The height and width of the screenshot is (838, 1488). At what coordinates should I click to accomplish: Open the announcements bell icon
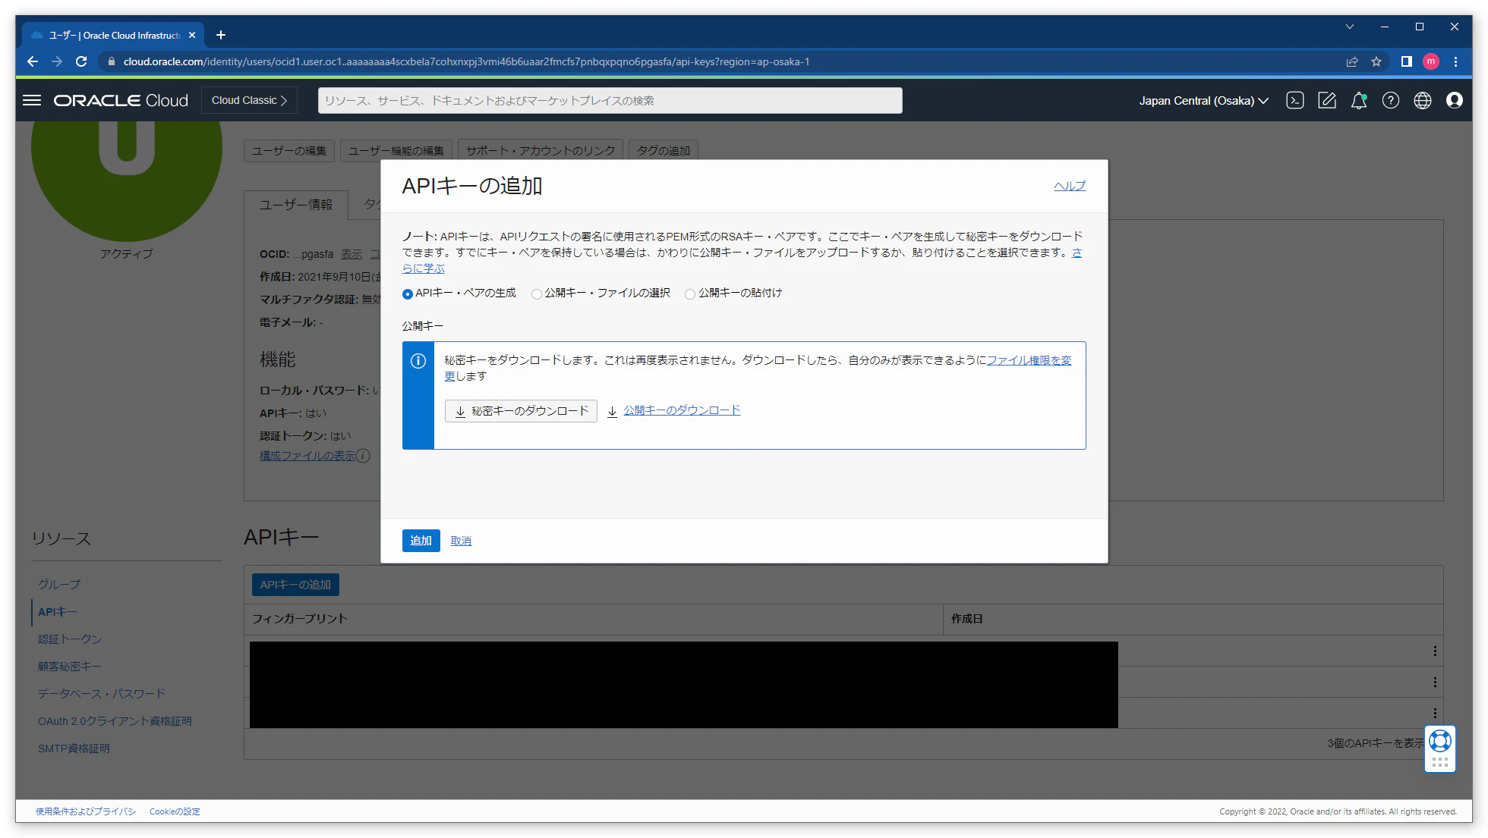[x=1359, y=100]
